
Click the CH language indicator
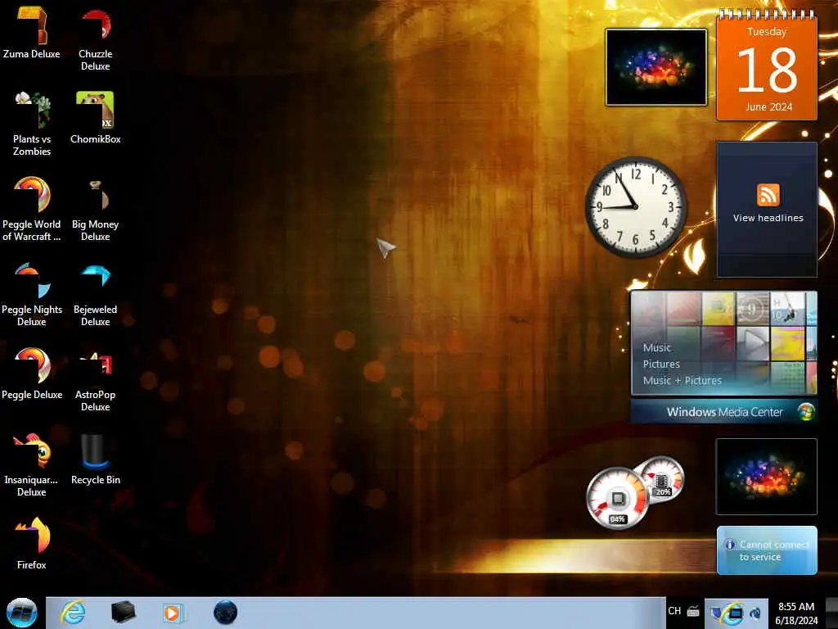pos(674,611)
